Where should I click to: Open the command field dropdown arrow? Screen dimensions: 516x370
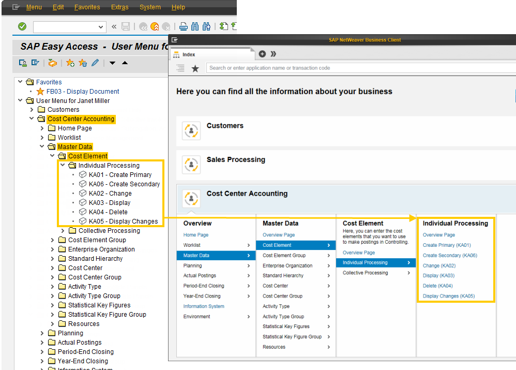click(x=101, y=27)
